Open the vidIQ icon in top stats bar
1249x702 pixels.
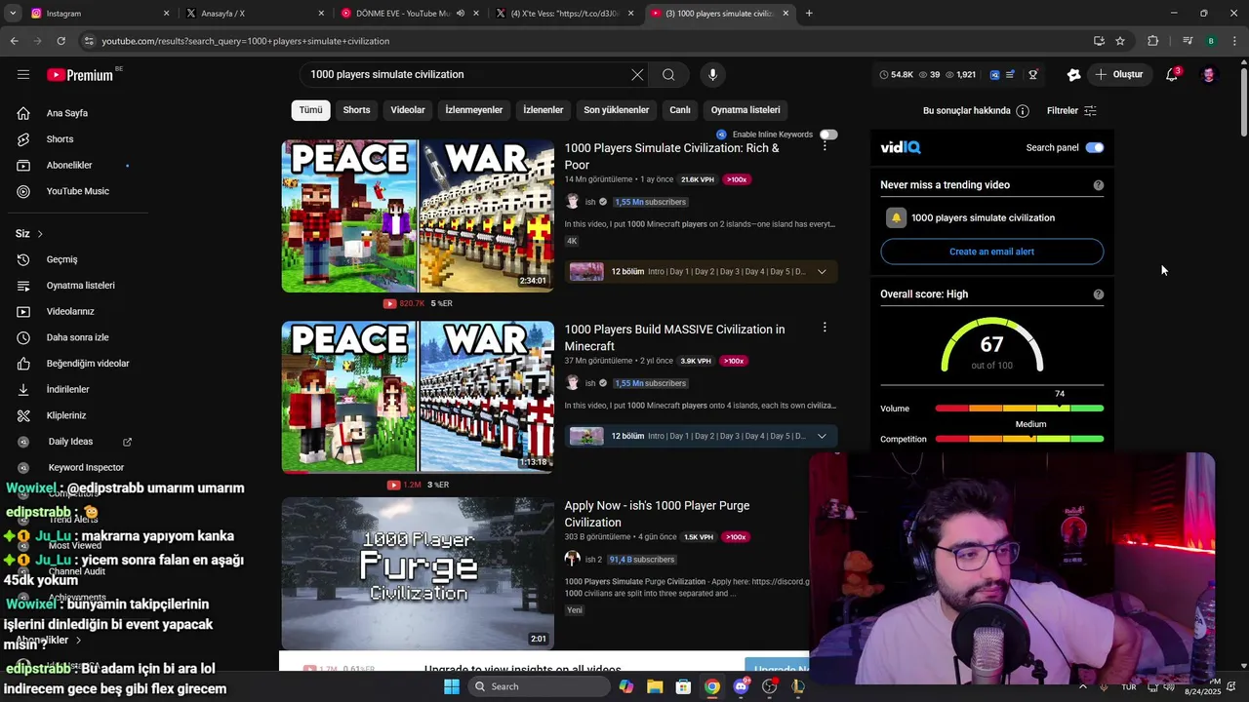tap(994, 75)
